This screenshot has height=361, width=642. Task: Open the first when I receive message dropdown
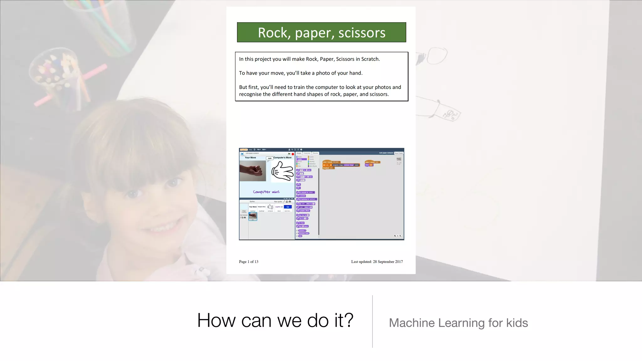pos(336,162)
